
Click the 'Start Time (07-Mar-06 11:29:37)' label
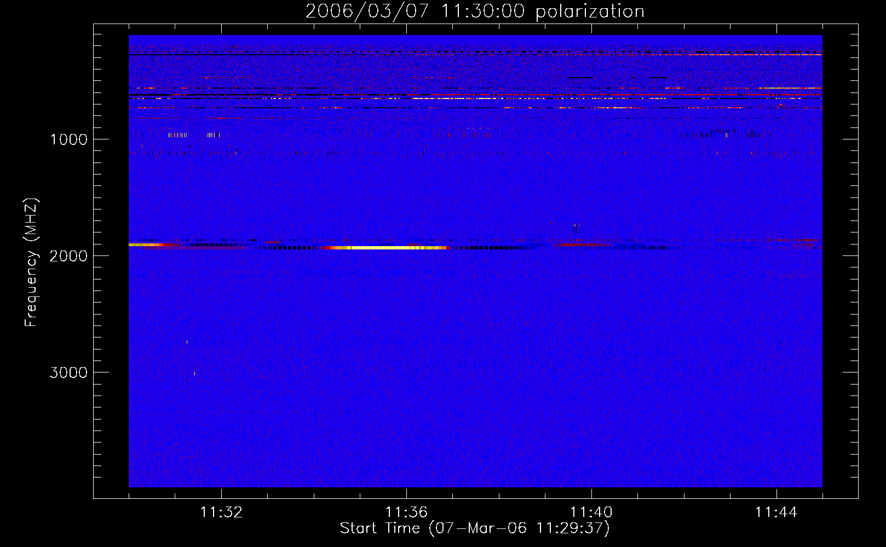click(475, 528)
